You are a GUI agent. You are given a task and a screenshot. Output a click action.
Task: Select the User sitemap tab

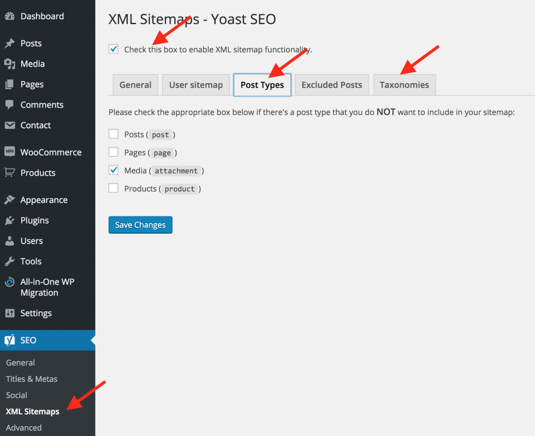pos(195,85)
